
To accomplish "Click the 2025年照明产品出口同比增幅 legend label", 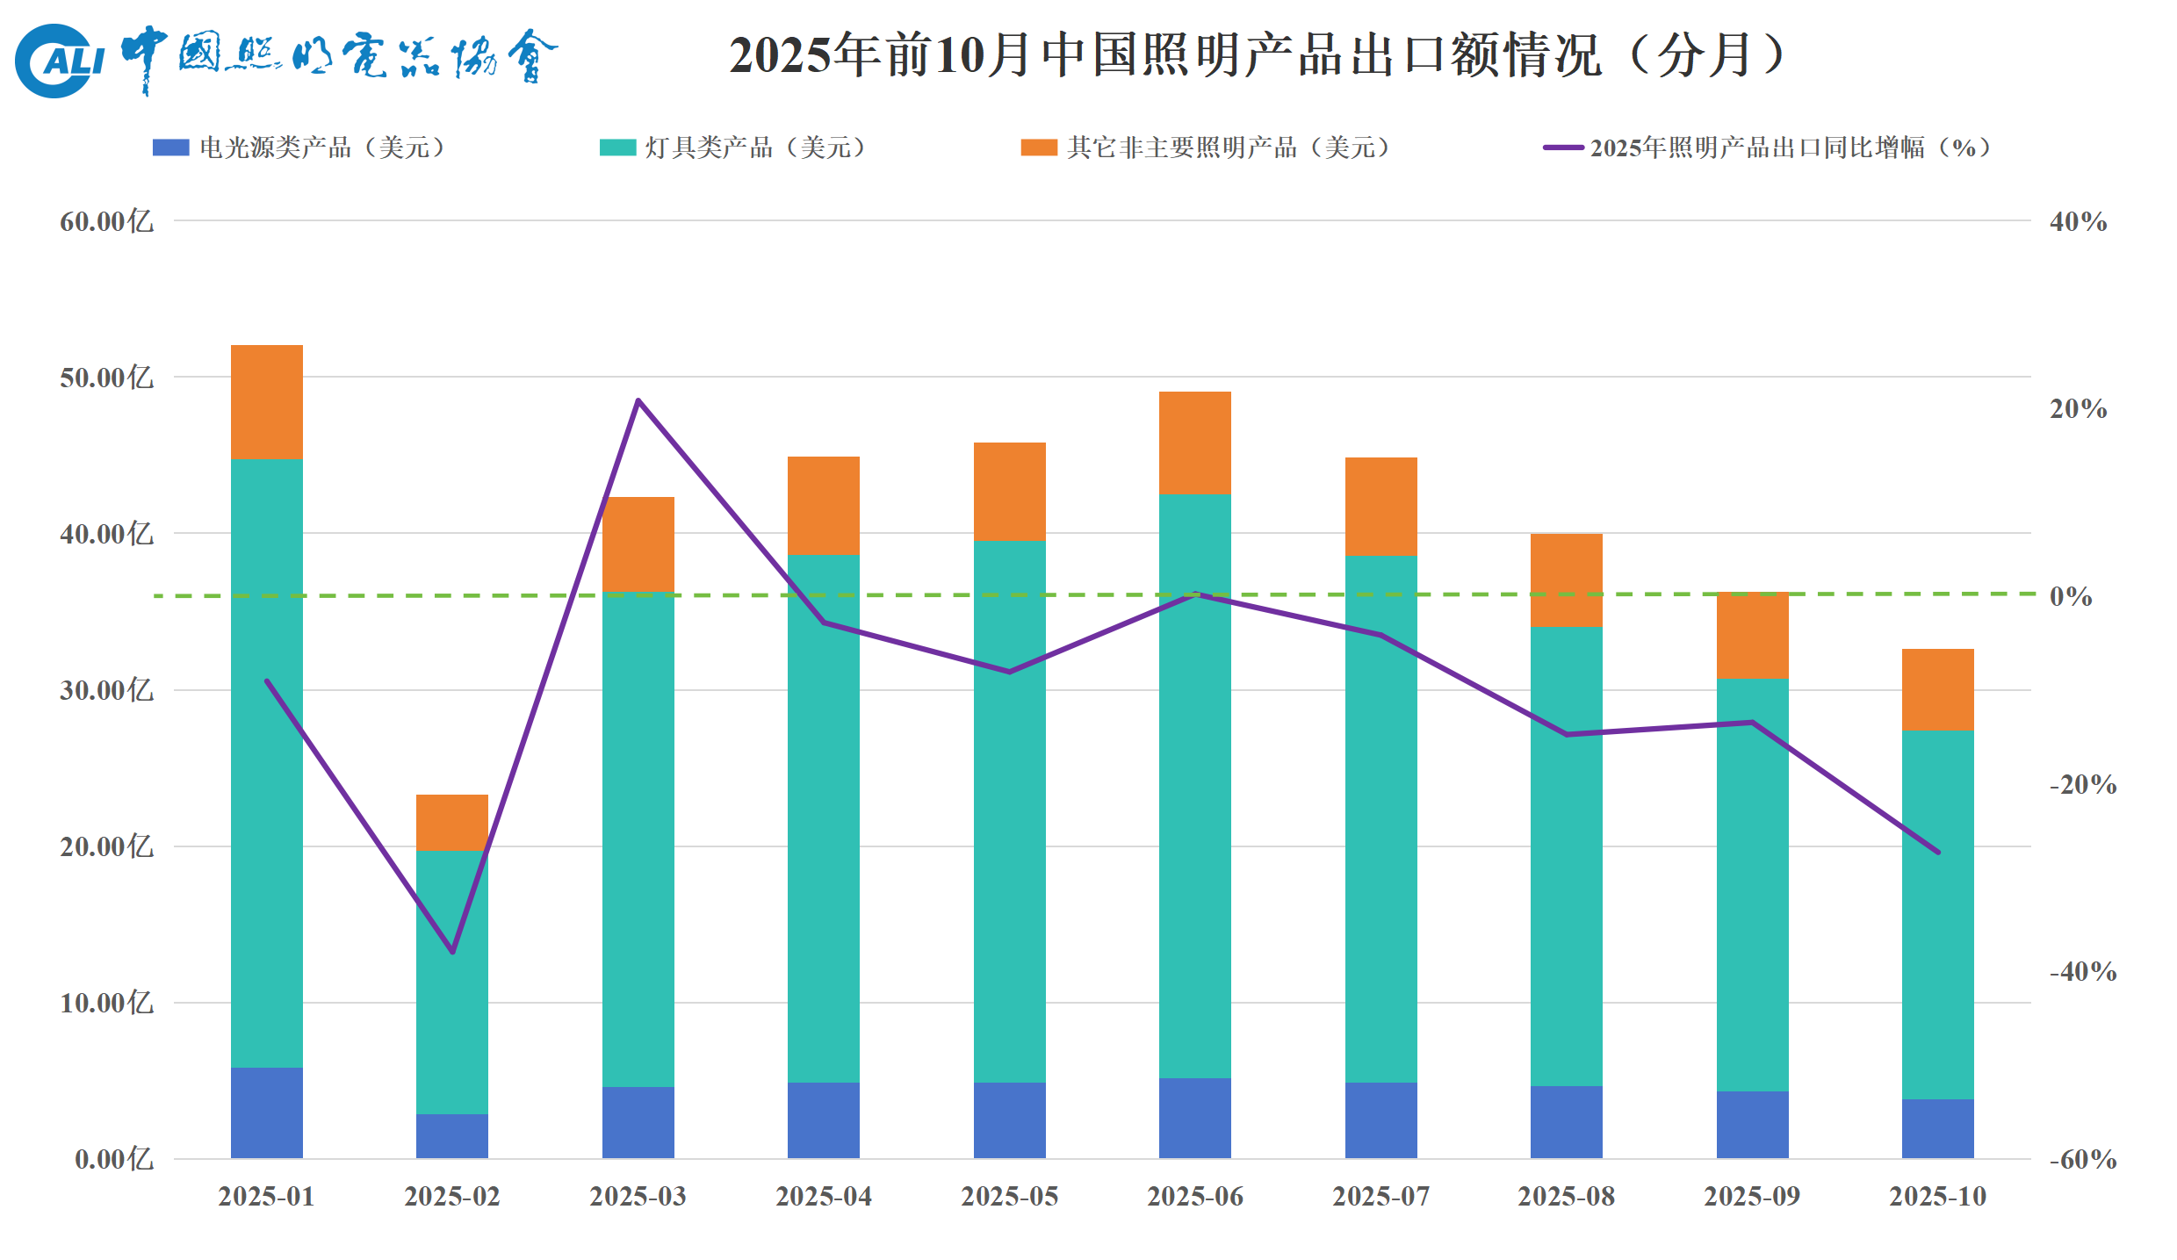I will click(x=1790, y=148).
